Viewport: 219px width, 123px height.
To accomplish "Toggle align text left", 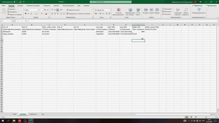I will 52,14.
